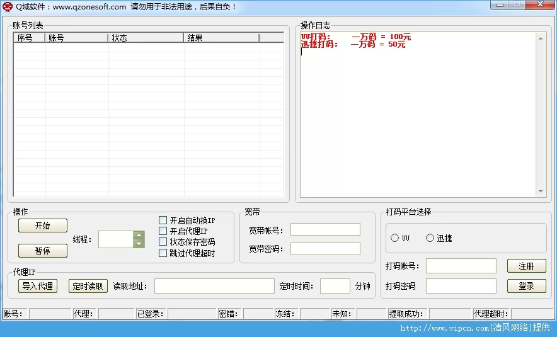
Task: Click the 注册 button
Action: (x=526, y=266)
